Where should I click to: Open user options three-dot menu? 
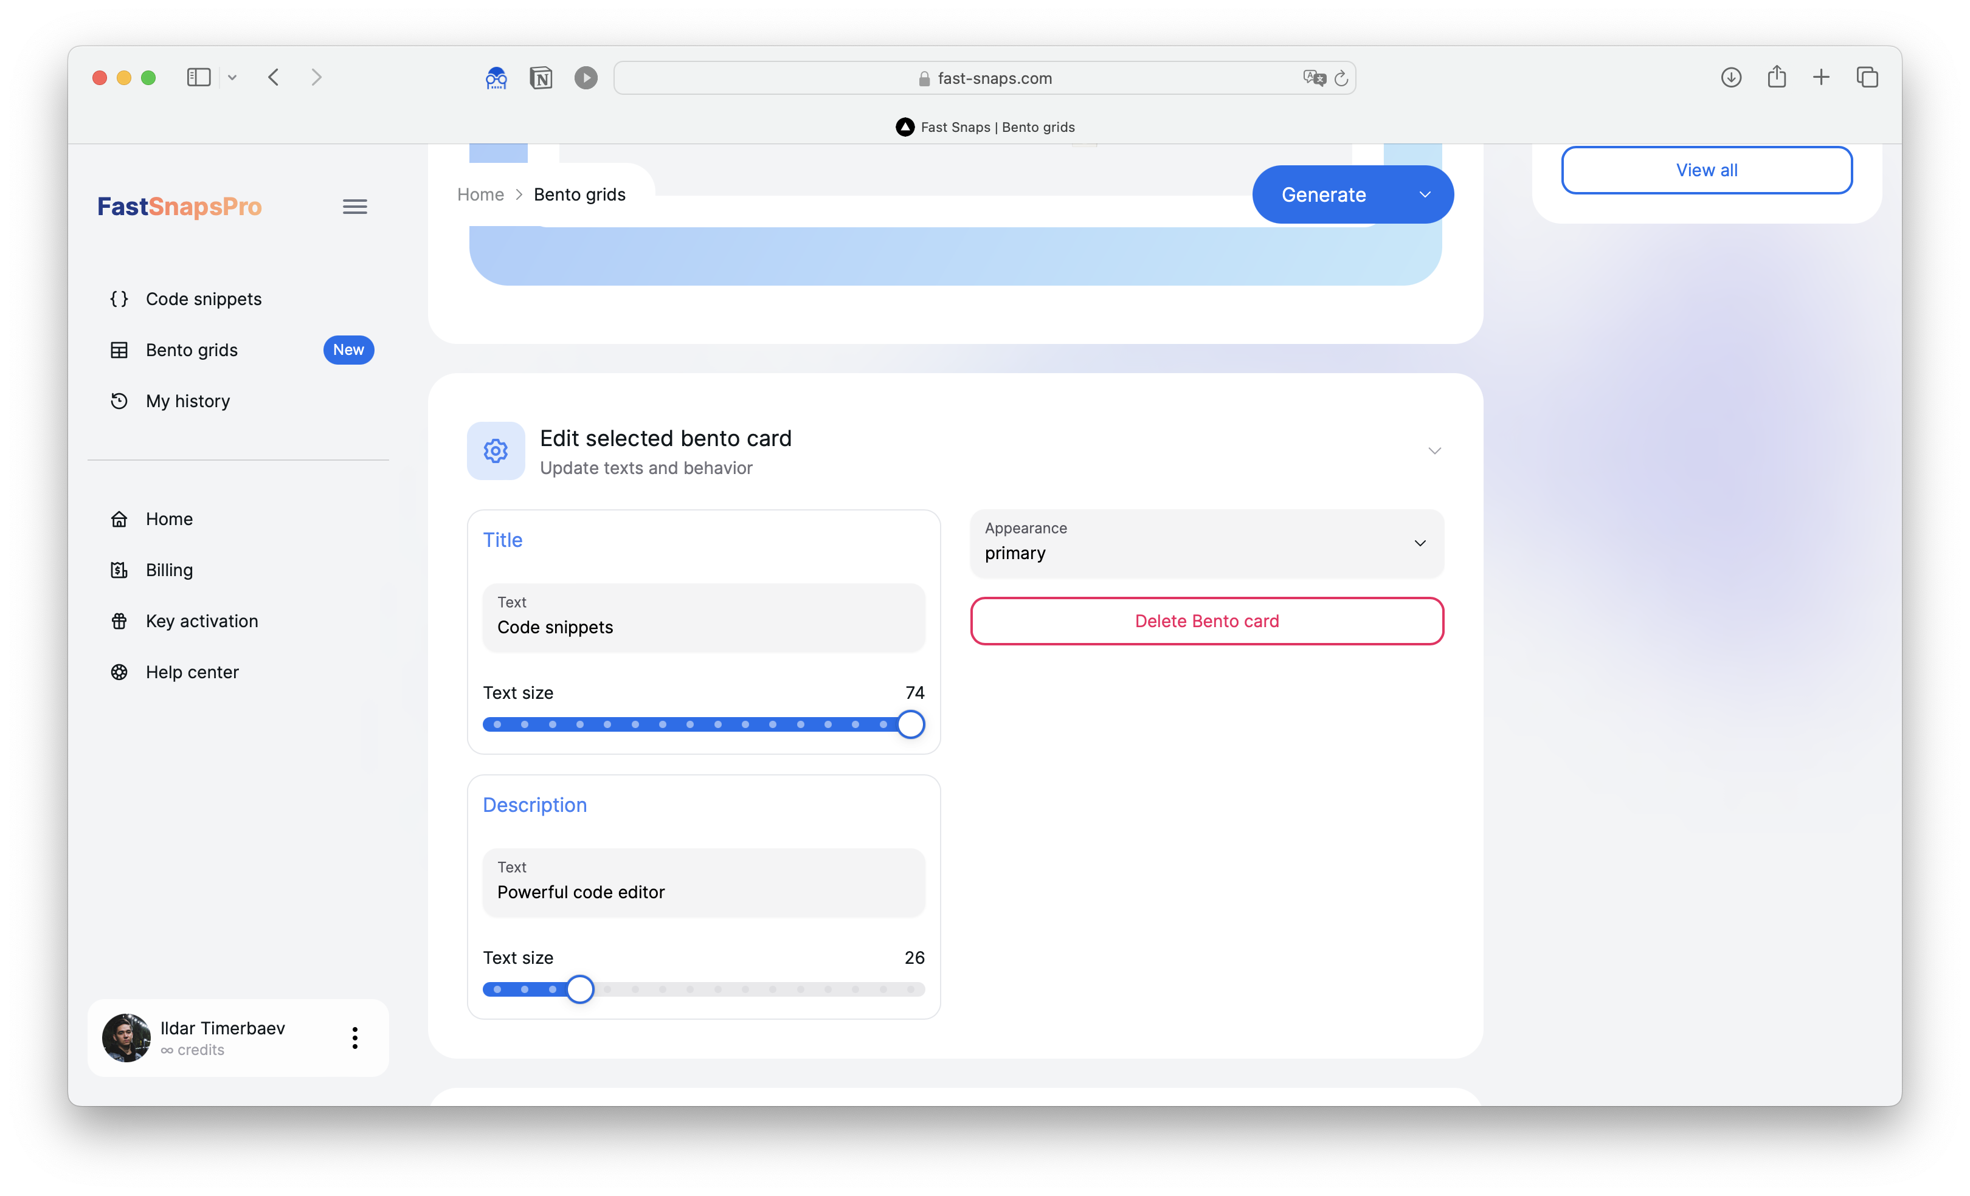(354, 1038)
